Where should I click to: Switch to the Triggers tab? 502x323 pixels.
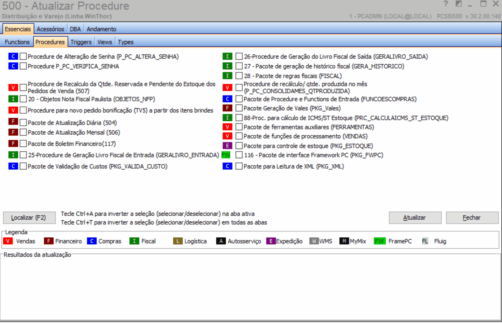[81, 42]
